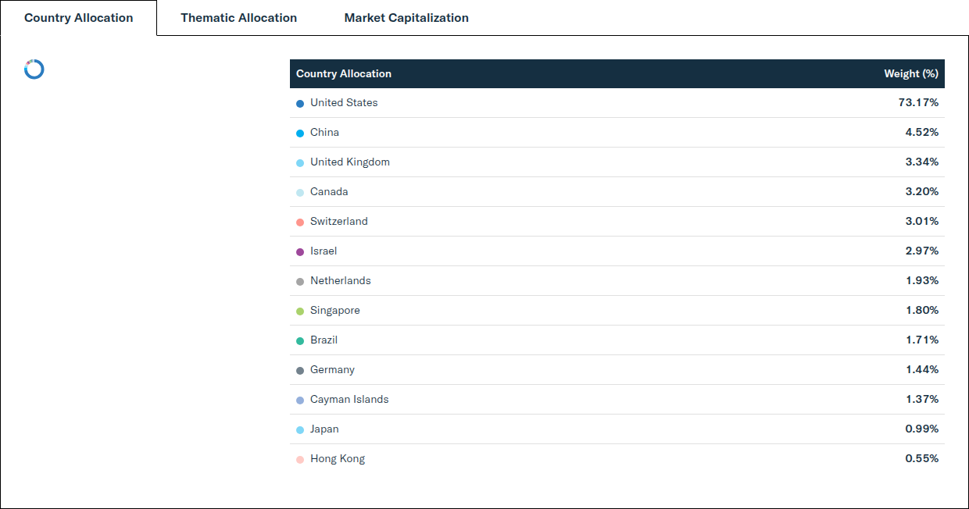Click the Germany legend color dot
The width and height of the screenshot is (969, 509).
tap(300, 371)
